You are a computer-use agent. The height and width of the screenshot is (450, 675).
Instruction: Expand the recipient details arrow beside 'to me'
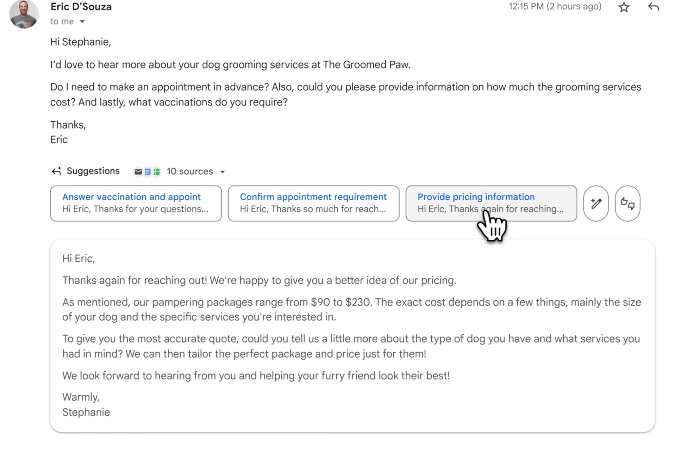coord(82,21)
